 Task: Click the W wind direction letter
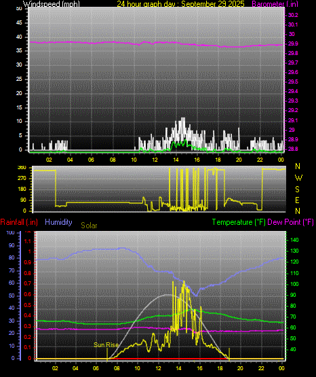(298, 178)
